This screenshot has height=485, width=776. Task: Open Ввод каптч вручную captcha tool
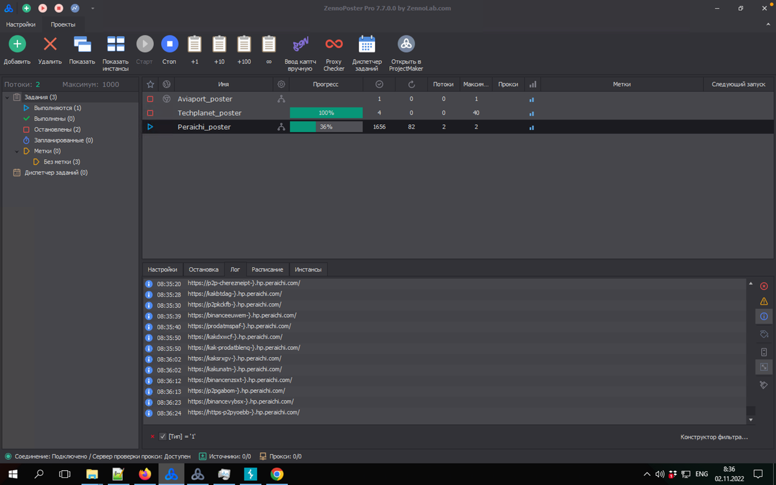click(300, 44)
